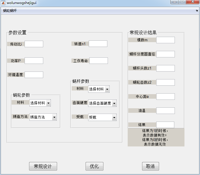Click the 取消 button
The width and height of the screenshot is (200, 175).
151,166
